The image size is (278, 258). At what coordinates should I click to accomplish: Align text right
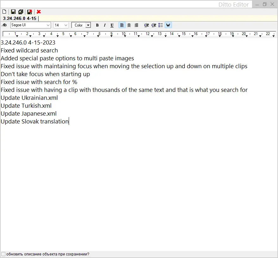tap(136, 25)
